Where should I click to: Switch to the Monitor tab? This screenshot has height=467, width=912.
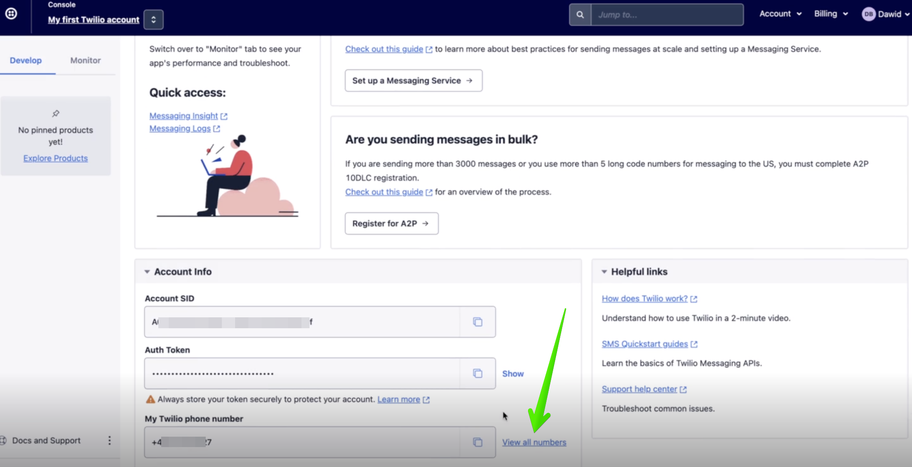pyautogui.click(x=85, y=61)
